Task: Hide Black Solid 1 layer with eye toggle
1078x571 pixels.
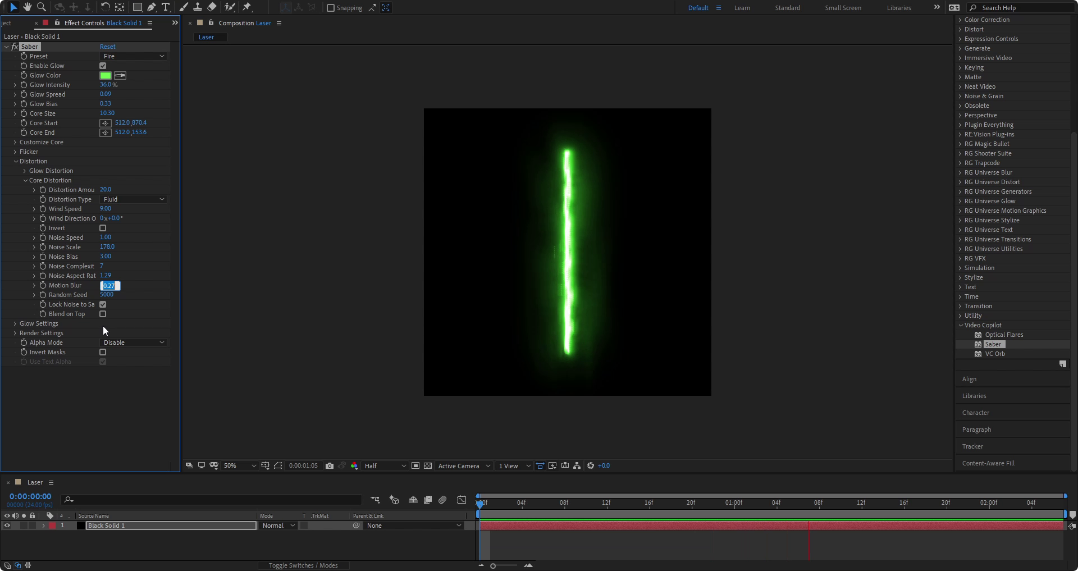Action: tap(7, 526)
